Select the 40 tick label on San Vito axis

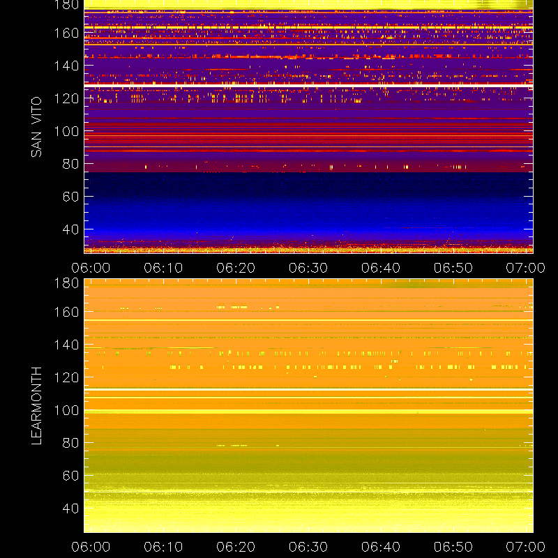pos(70,229)
